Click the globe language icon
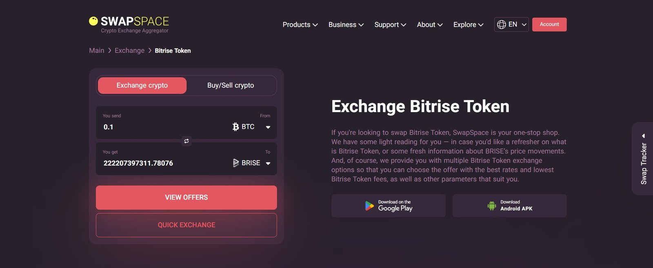Screen dimensions: 653x268 (502, 24)
